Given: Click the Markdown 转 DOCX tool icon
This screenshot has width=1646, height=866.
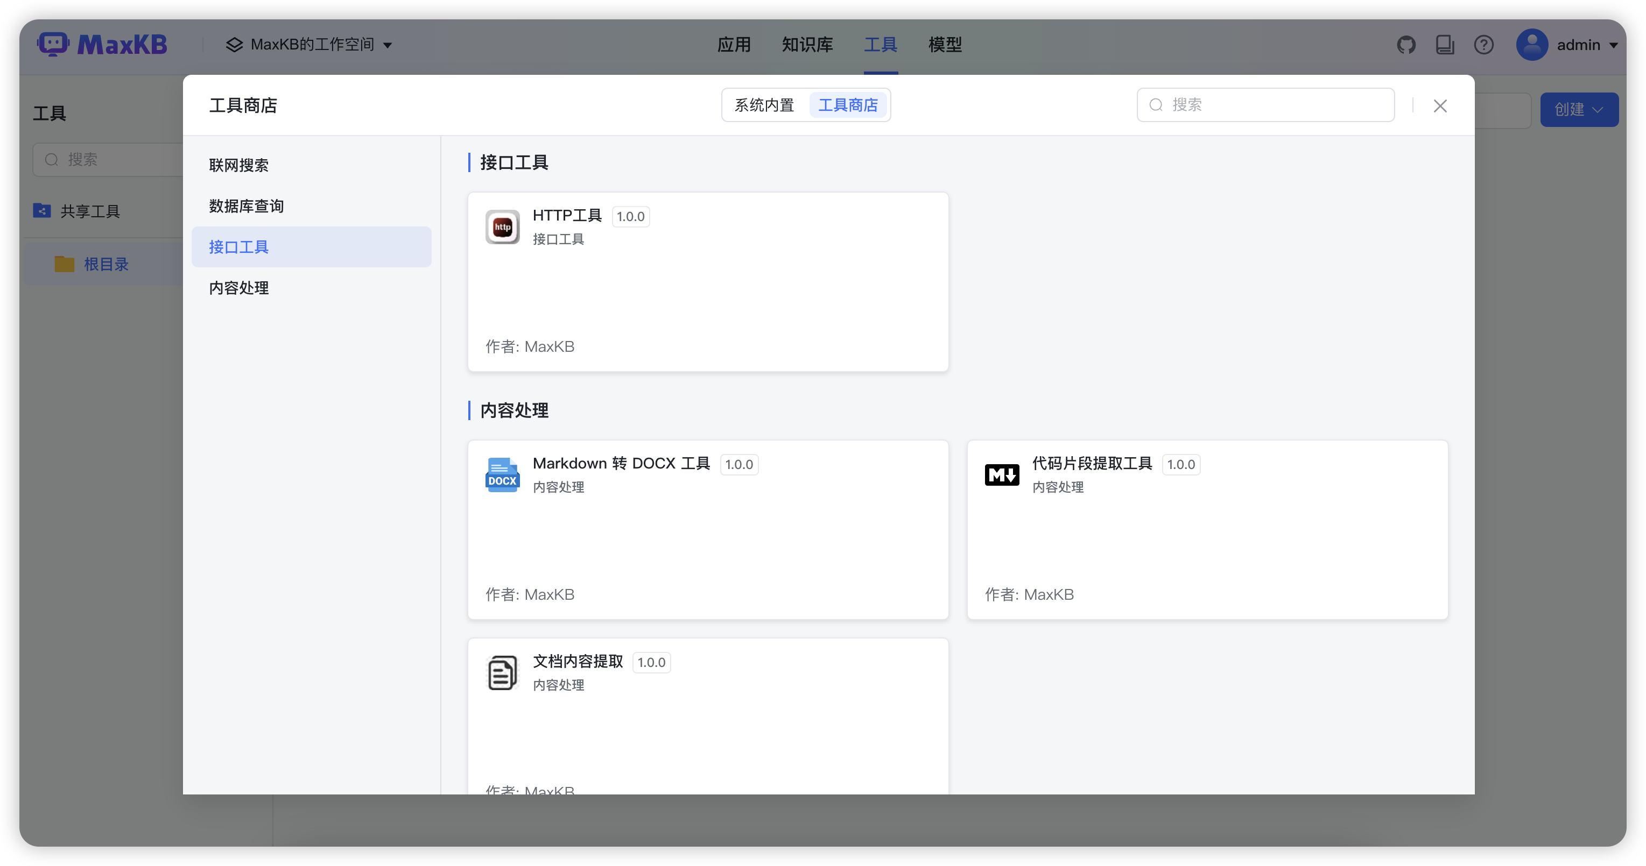Looking at the screenshot, I should tap(502, 474).
